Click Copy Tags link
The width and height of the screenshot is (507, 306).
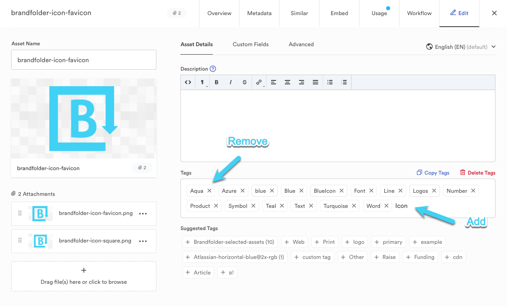coord(433,173)
